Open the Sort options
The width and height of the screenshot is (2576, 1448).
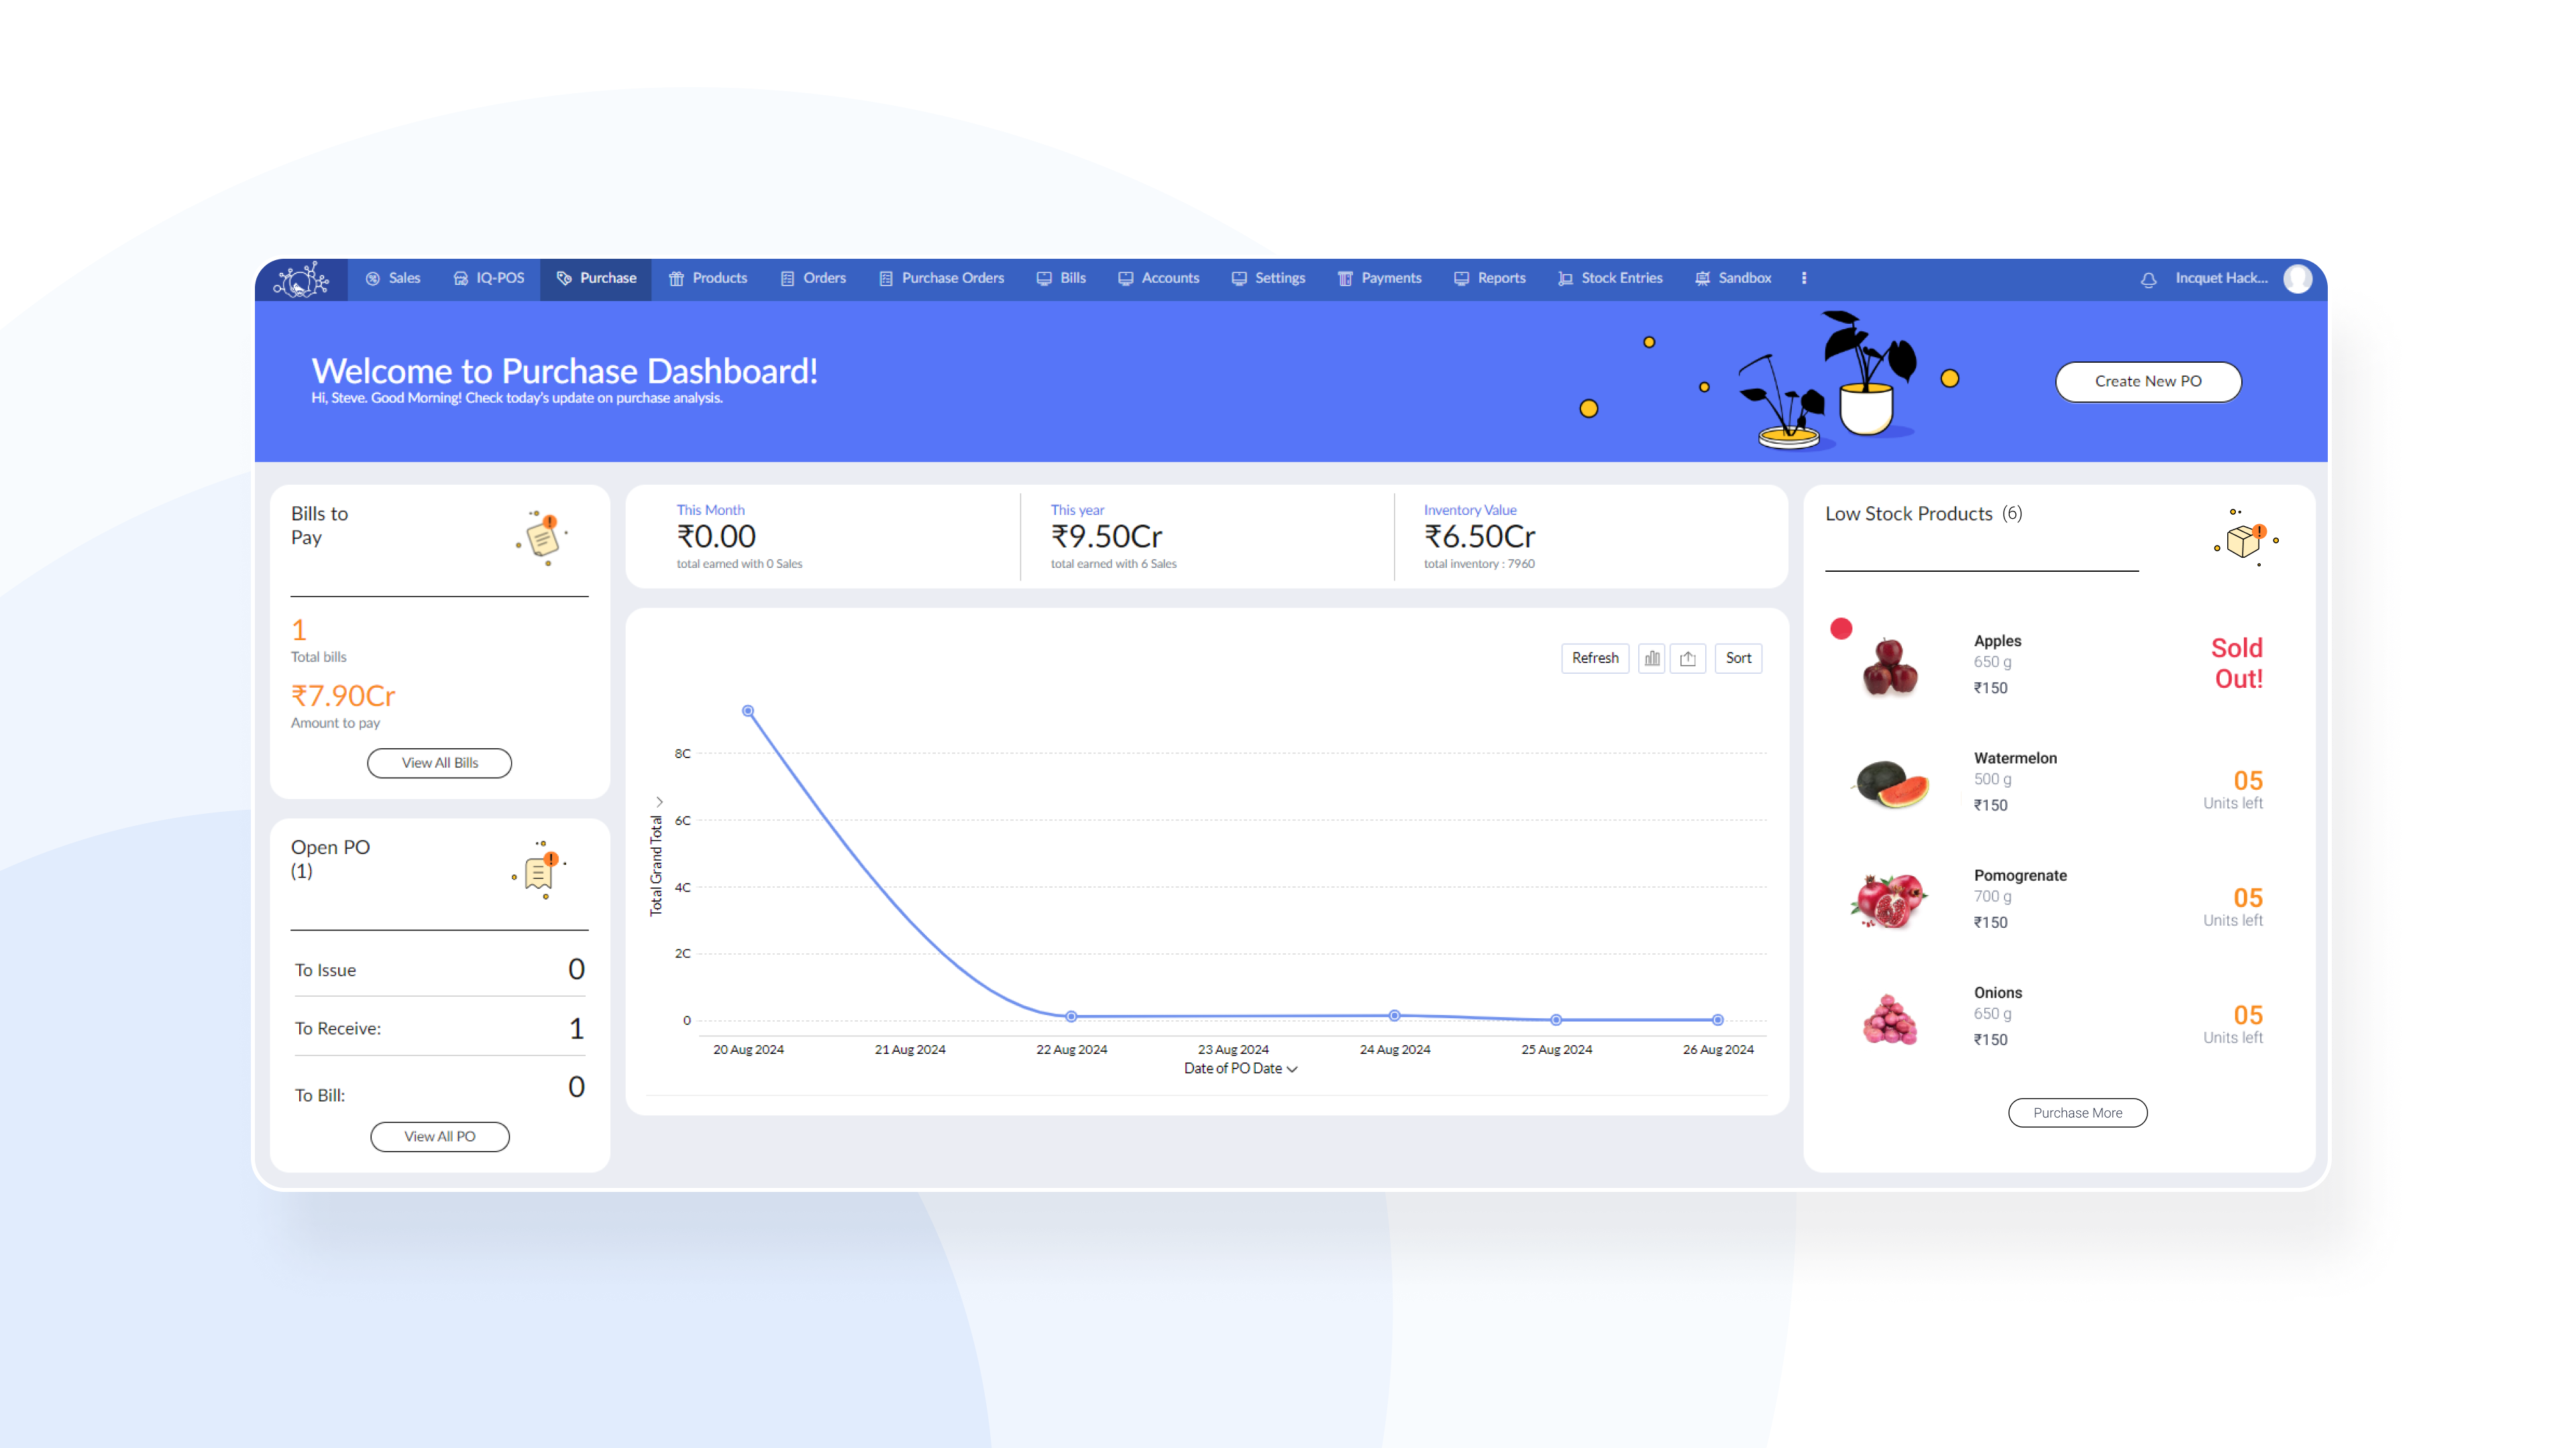tap(1738, 658)
